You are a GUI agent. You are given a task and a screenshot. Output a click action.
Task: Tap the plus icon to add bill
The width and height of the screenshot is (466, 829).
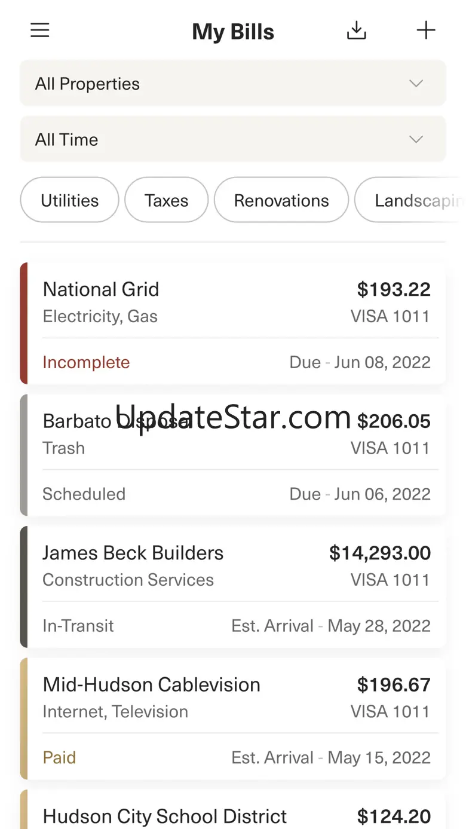[426, 30]
